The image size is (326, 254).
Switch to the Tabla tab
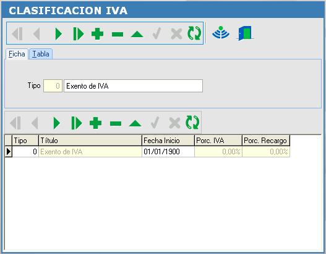[x=41, y=54]
